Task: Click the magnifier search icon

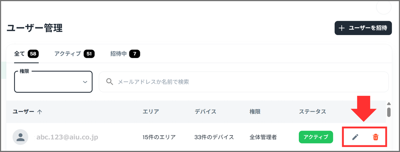Action: [109, 82]
